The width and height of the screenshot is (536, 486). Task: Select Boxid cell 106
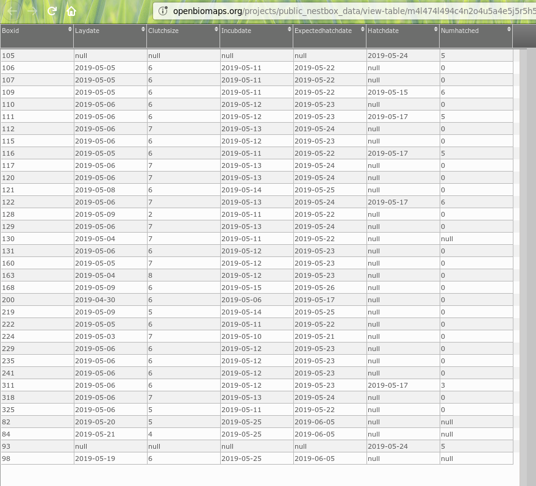pos(37,68)
